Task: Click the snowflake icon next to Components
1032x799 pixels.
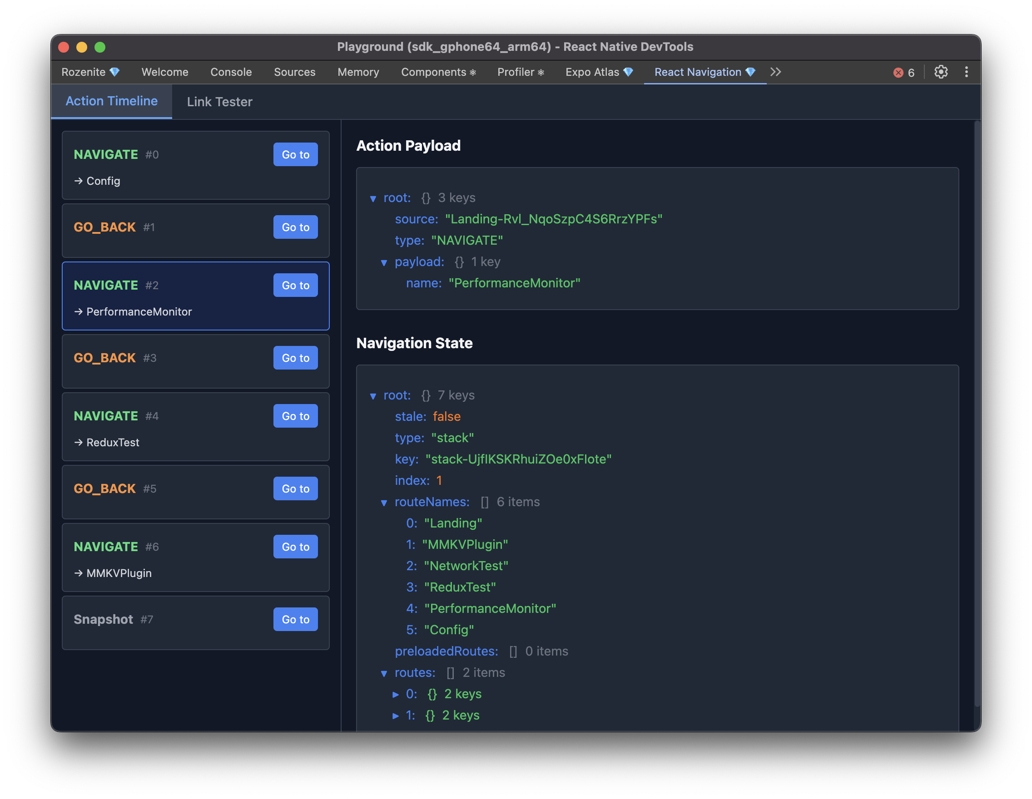Action: [x=473, y=72]
